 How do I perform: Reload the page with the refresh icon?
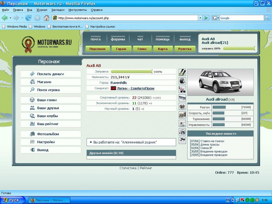click(x=28, y=18)
